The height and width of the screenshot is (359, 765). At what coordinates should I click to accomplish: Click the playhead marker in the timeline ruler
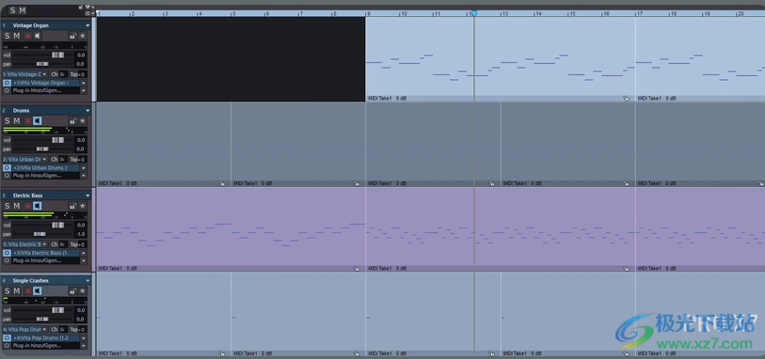[473, 14]
